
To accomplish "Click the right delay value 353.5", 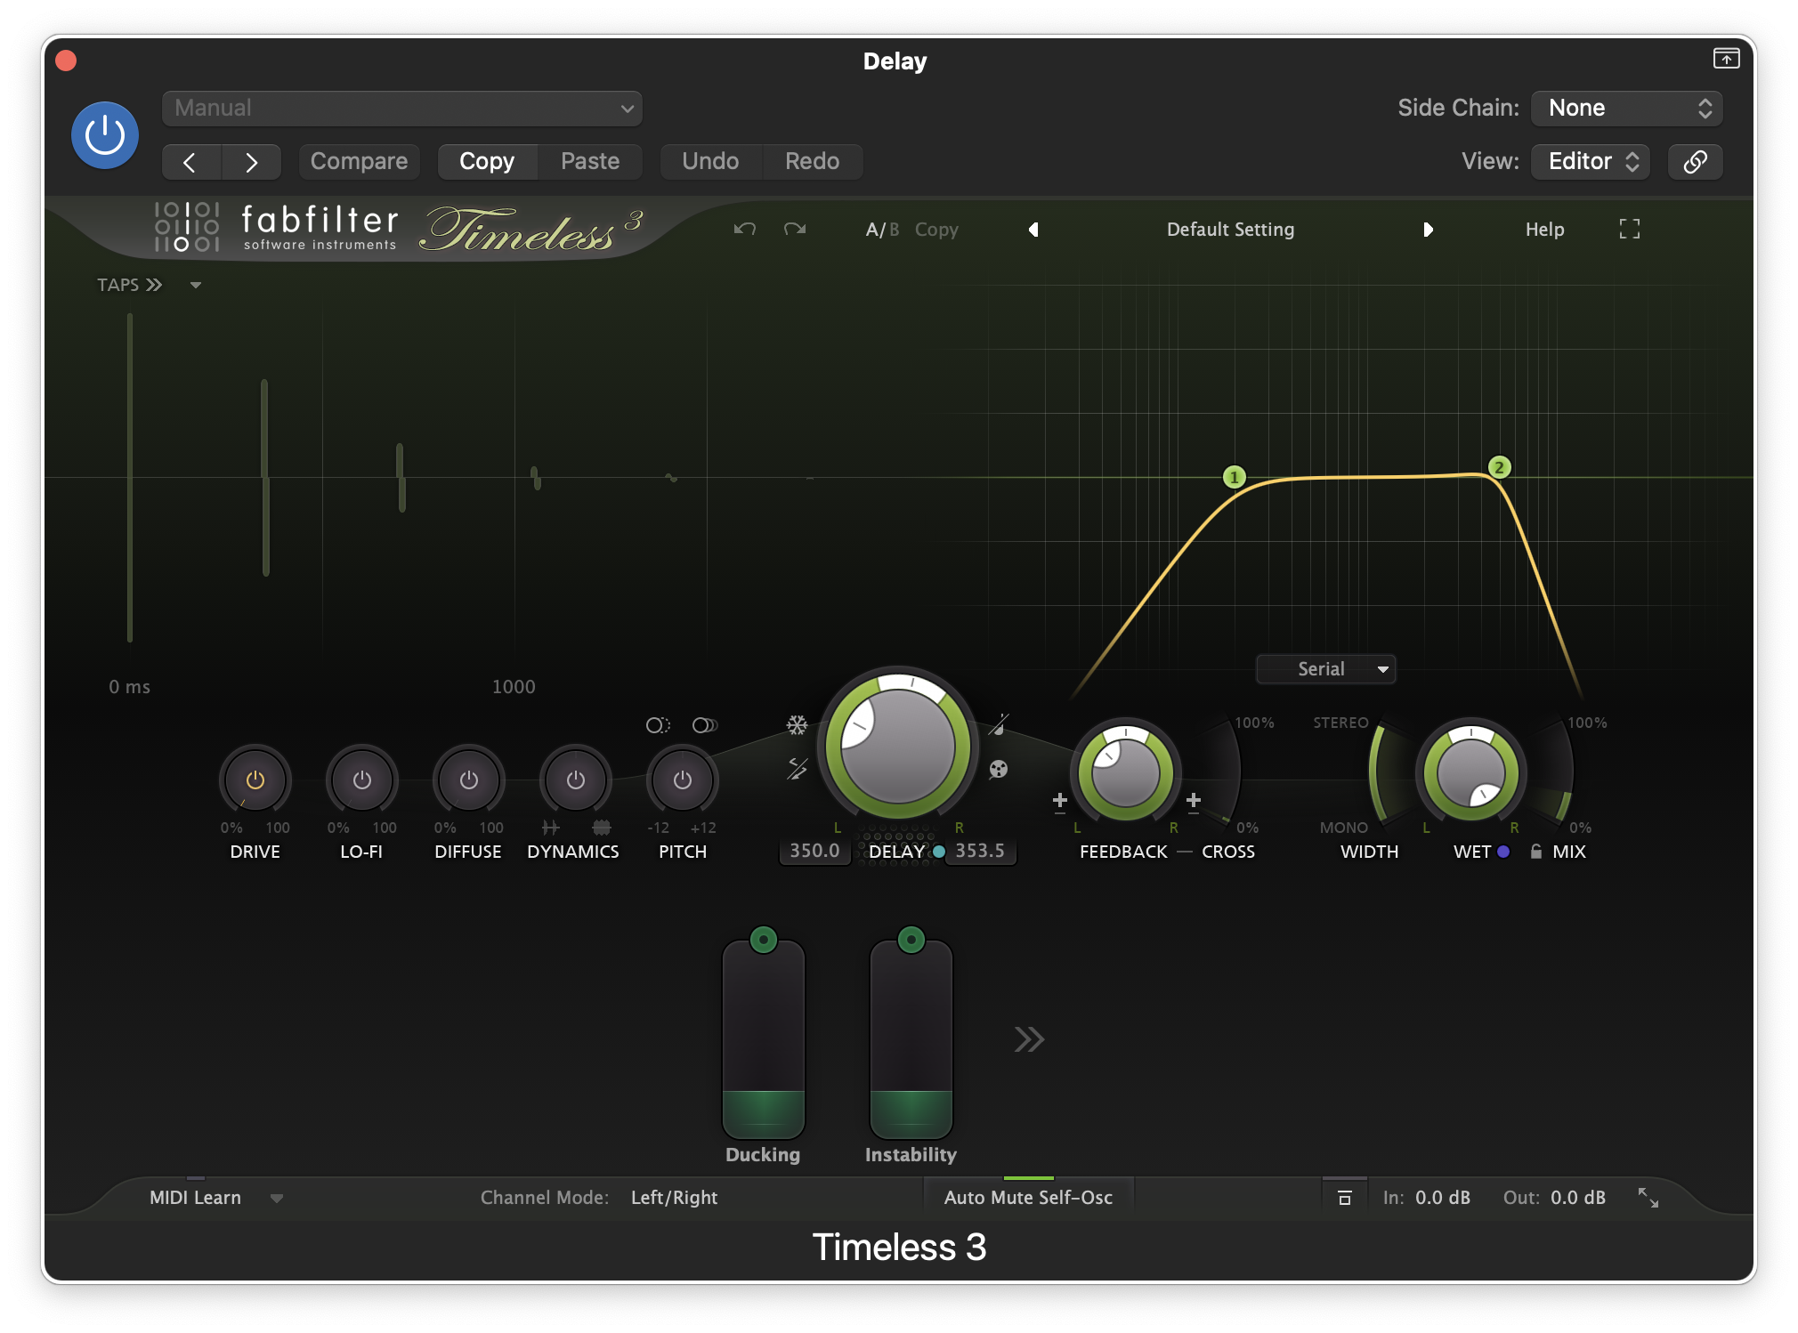I will point(980,851).
